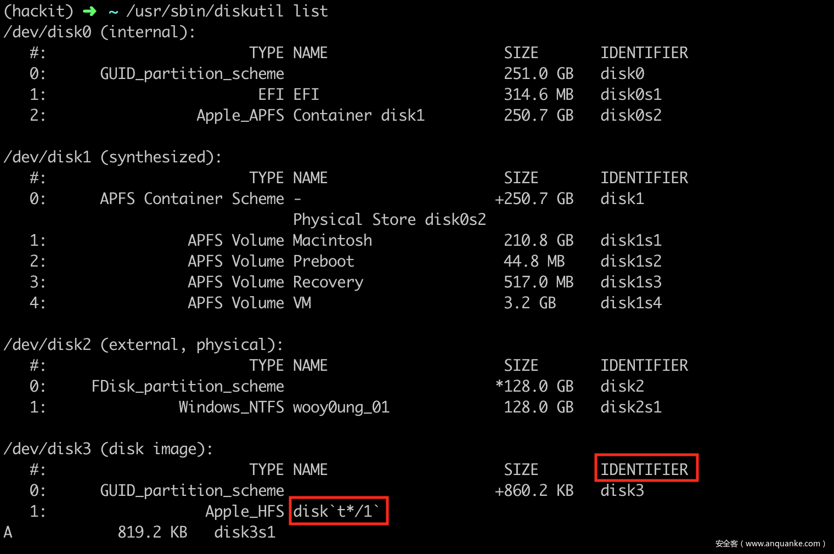The height and width of the screenshot is (554, 834).
Task: Click the red-boxed IDENTIFIER column header
Action: tap(646, 468)
